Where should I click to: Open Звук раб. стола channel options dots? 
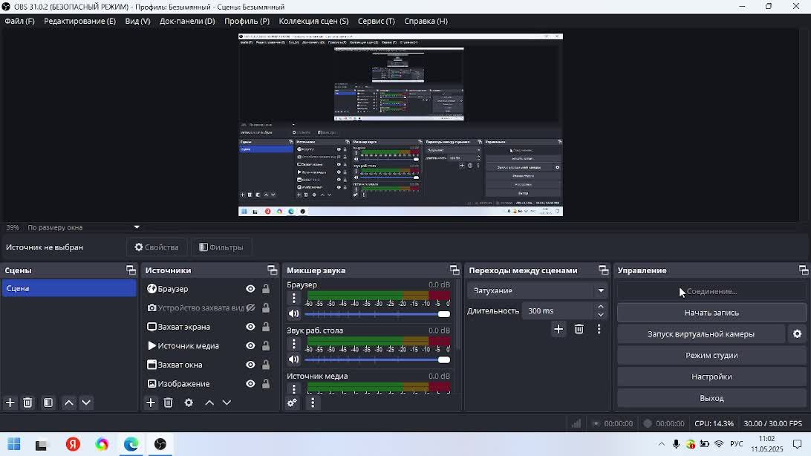[x=294, y=344]
